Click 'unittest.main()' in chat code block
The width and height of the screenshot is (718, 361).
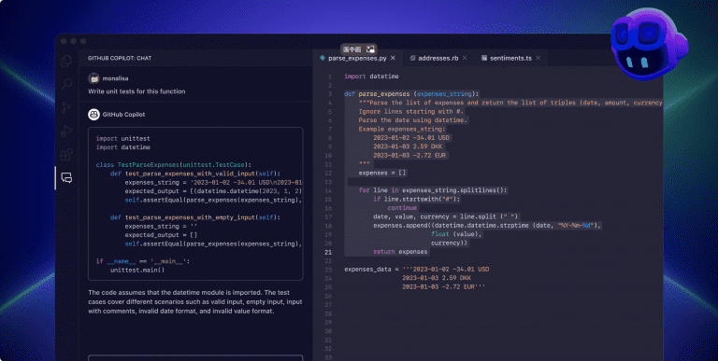(137, 270)
